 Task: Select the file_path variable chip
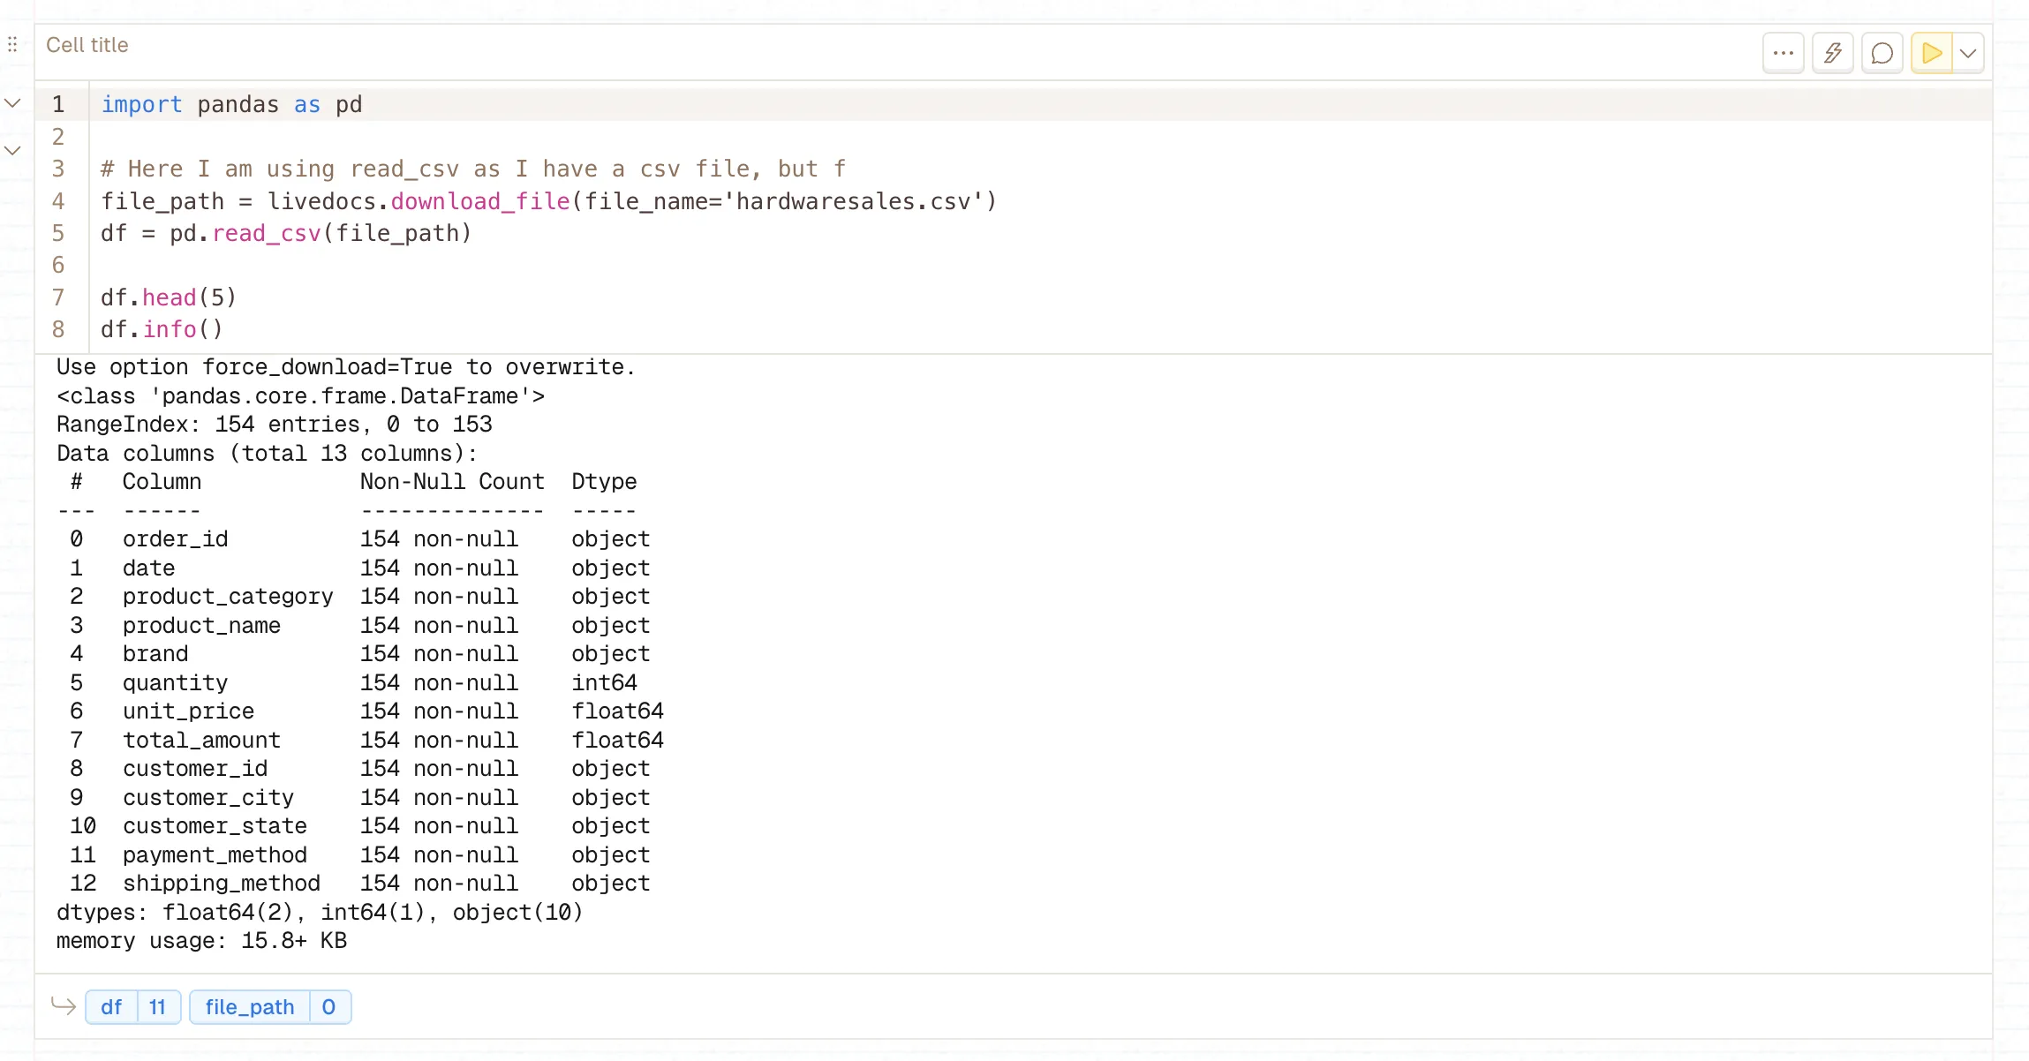[x=249, y=1006]
